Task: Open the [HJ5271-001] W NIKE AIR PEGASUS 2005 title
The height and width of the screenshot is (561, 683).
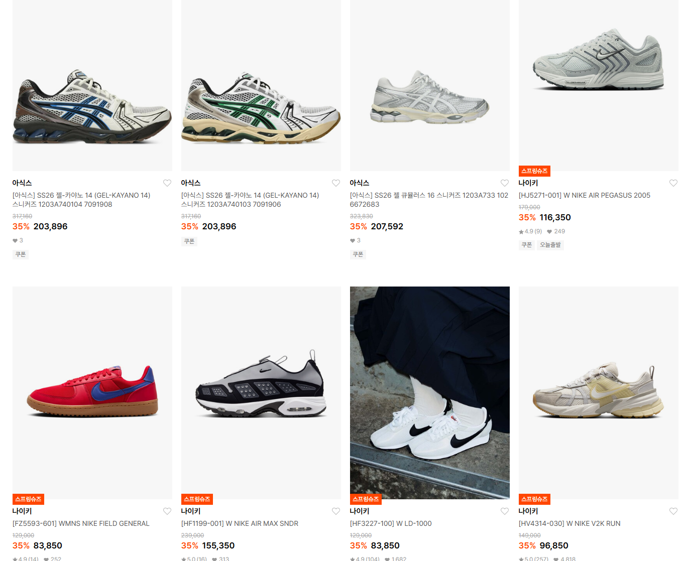Action: click(x=585, y=195)
